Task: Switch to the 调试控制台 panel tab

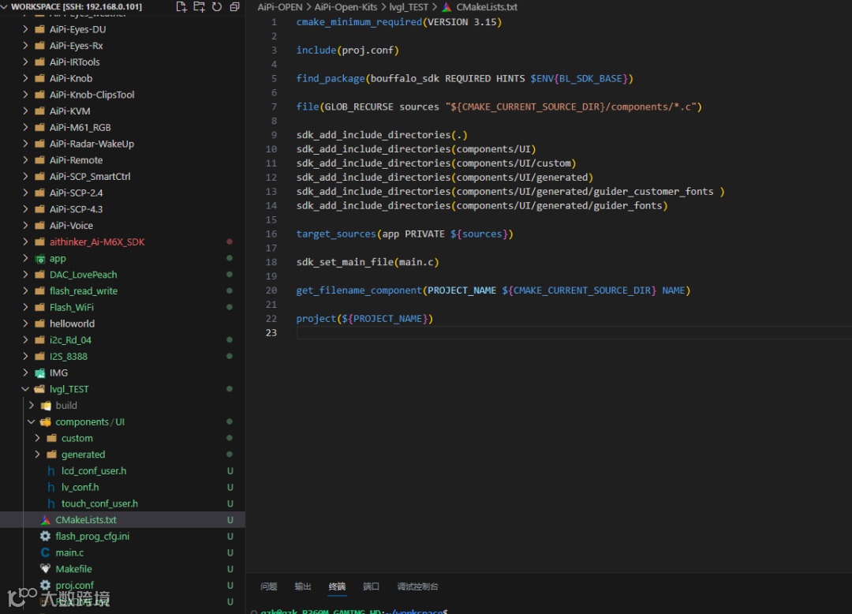Action: pos(417,586)
